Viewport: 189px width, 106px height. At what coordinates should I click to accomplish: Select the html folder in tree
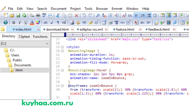(x=19, y=70)
